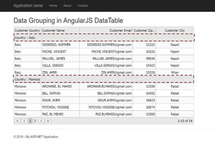215x158 pixels.
Task: Switch to page 2 of the table
Action: pos(35,121)
